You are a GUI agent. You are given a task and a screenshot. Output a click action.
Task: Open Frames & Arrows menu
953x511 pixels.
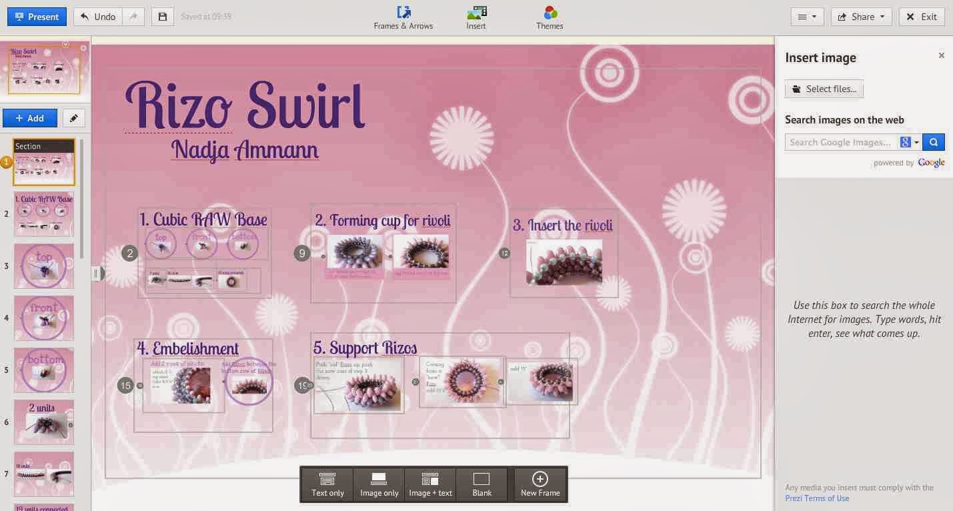pos(403,18)
